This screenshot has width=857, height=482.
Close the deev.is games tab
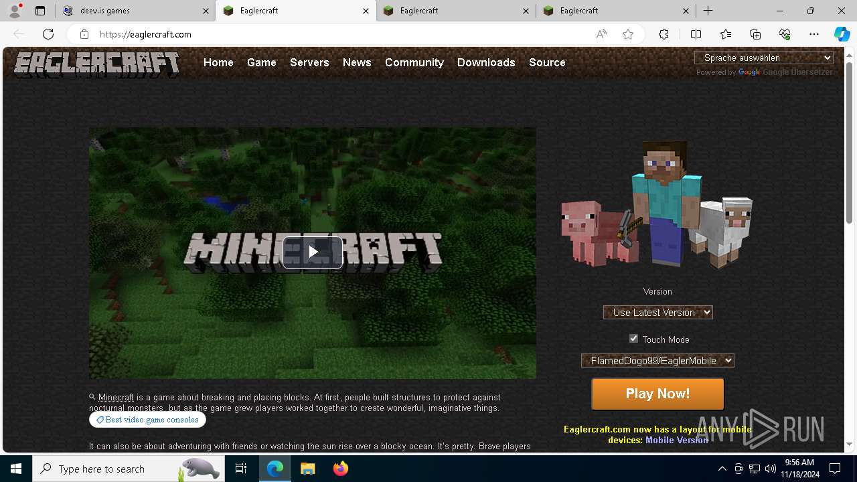click(206, 11)
